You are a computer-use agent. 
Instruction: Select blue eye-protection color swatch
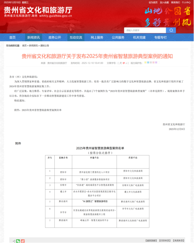(148, 63)
